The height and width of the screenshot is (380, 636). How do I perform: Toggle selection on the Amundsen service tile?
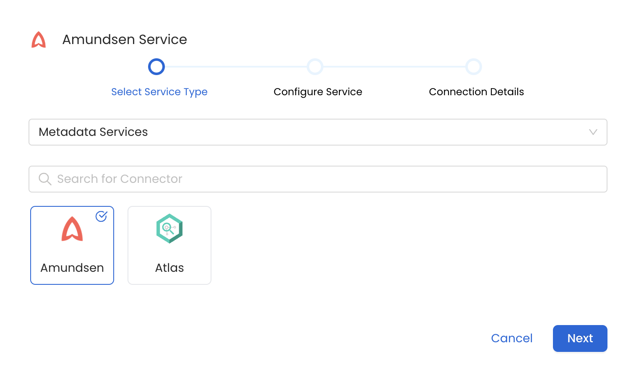point(72,245)
